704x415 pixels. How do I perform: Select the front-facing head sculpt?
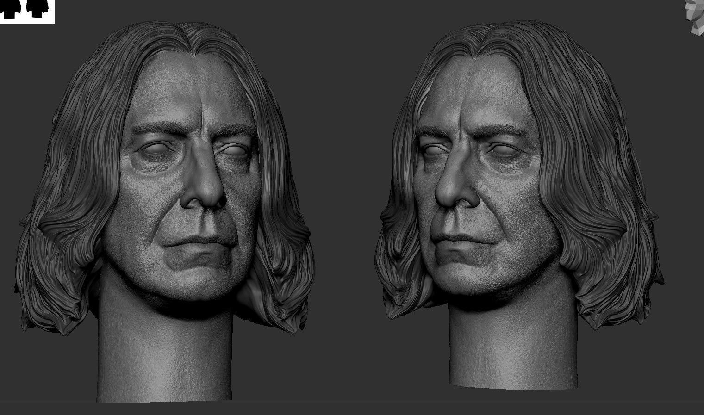[x=165, y=212]
